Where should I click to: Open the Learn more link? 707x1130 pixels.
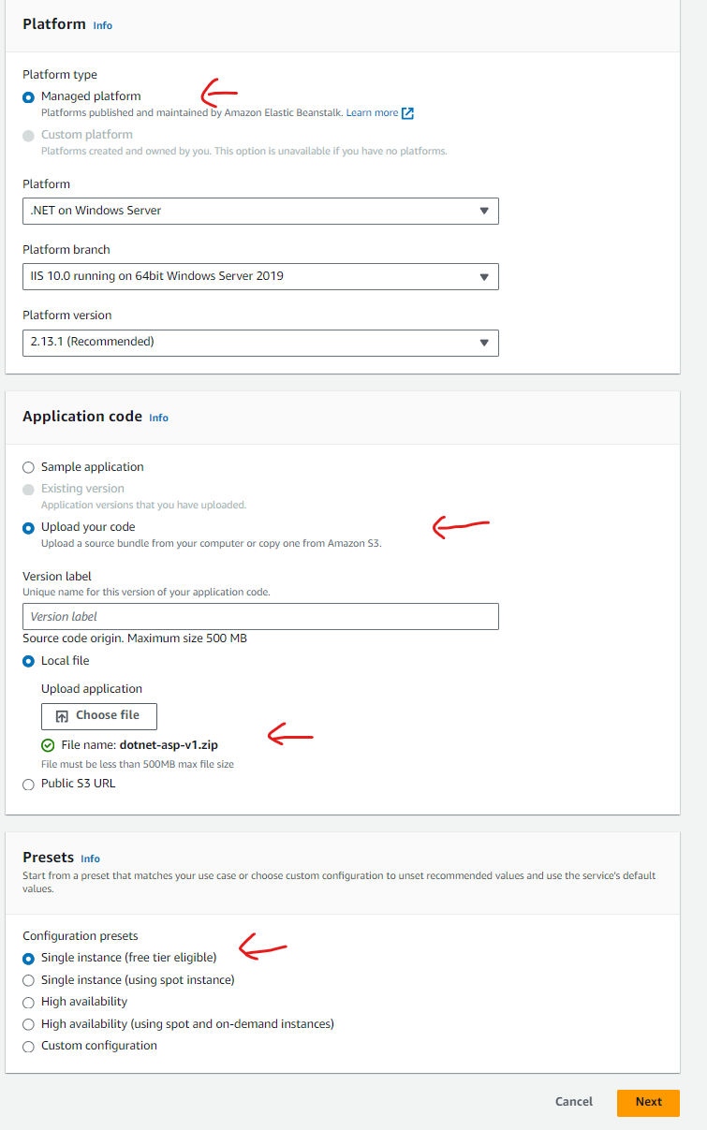[372, 113]
